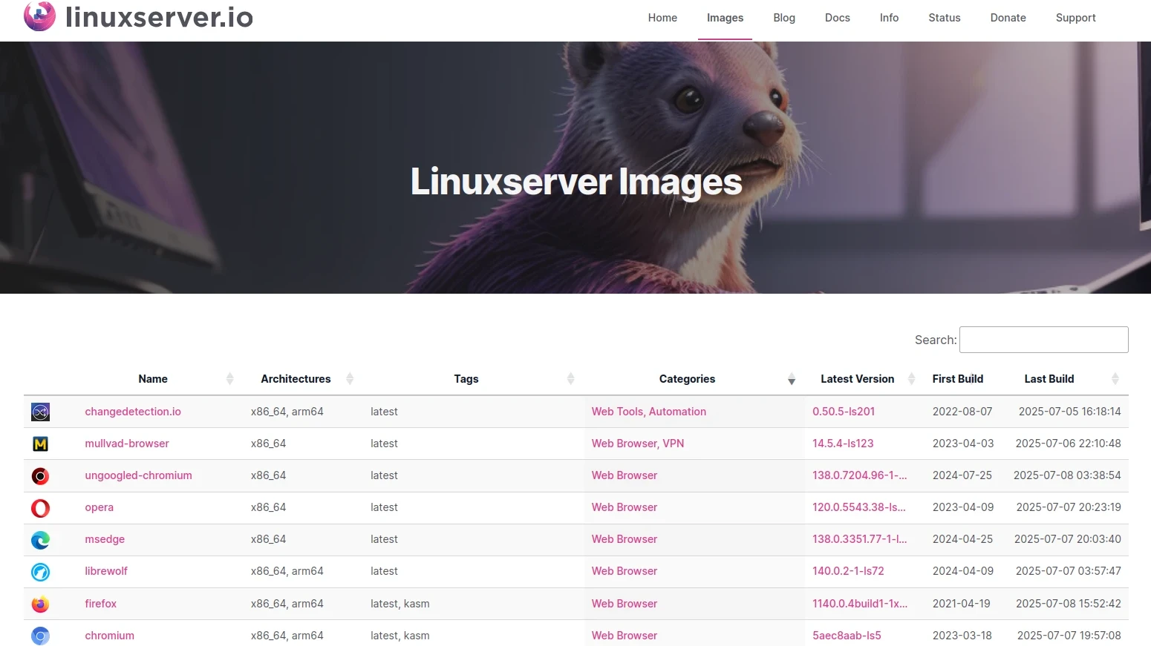Sort by Last Build column arrows
The width and height of the screenshot is (1151, 646).
pos(1115,379)
